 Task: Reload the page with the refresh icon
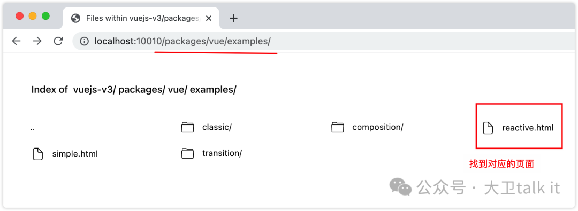58,41
